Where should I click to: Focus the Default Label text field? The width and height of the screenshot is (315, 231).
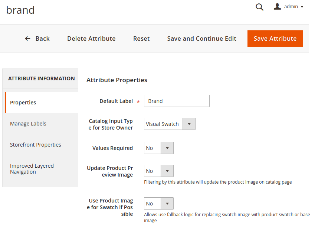point(176,101)
